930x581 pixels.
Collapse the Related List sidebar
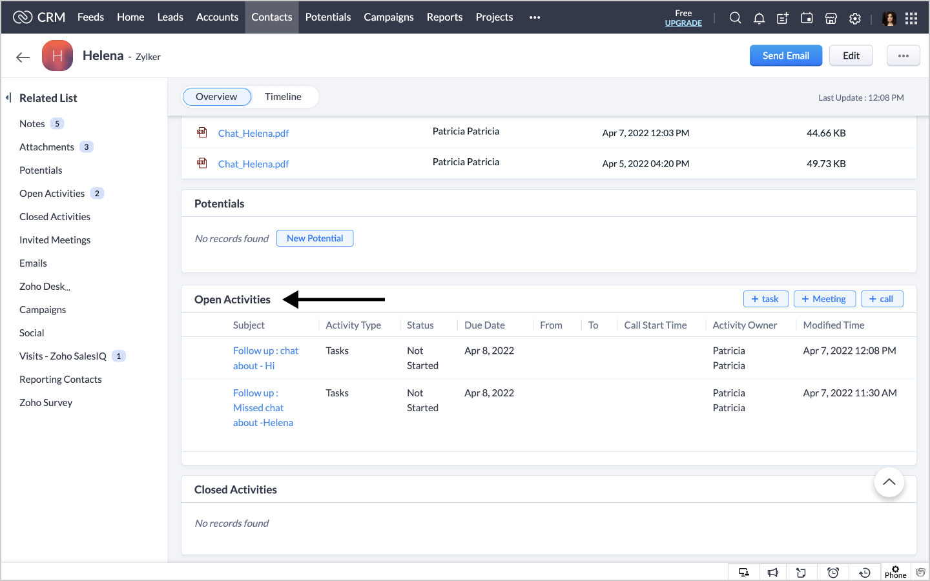8,97
